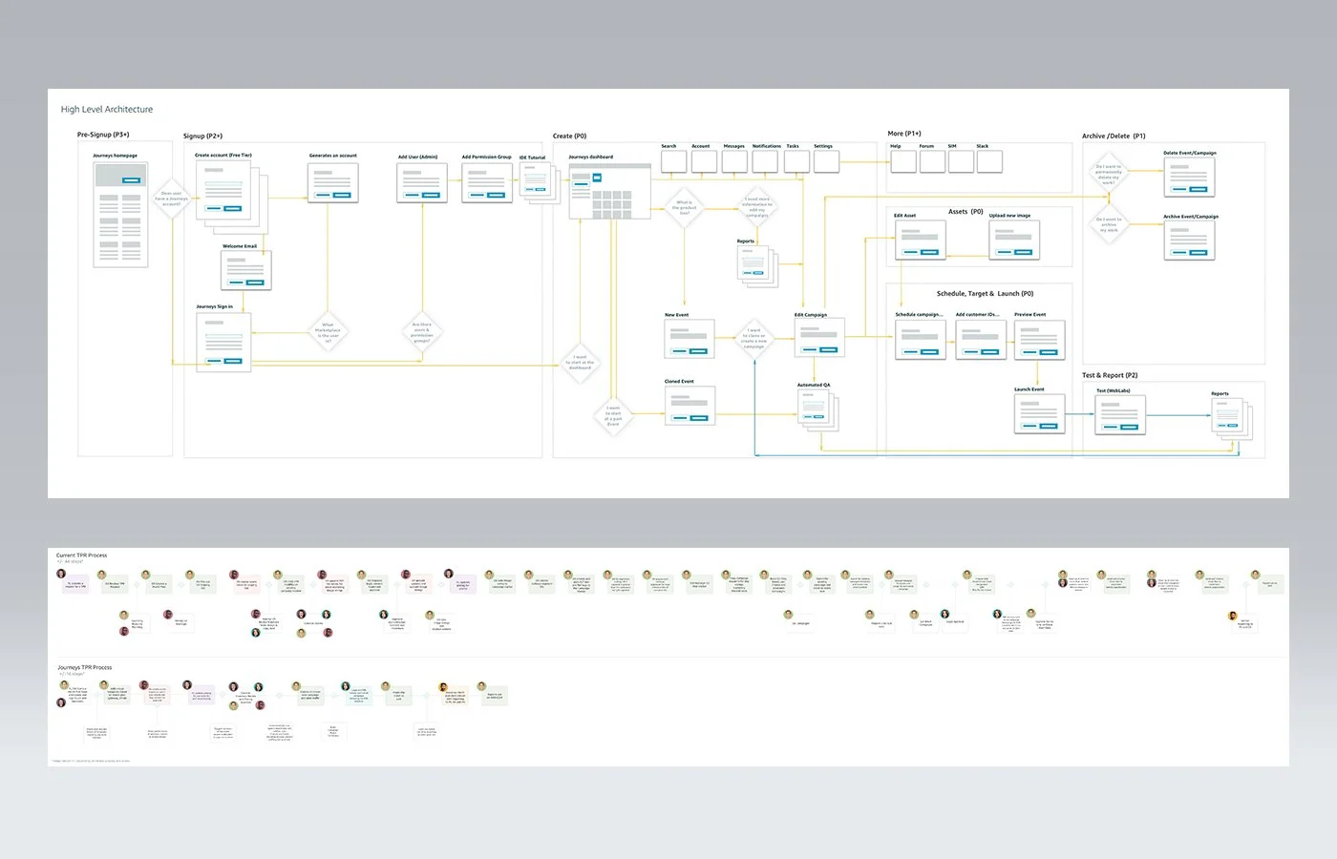Select the Test (WebLabs) wireframe
Screen dimensions: 1337x859
[1119, 414]
